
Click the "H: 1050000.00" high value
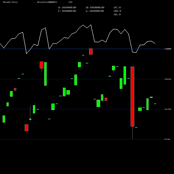[95, 8]
